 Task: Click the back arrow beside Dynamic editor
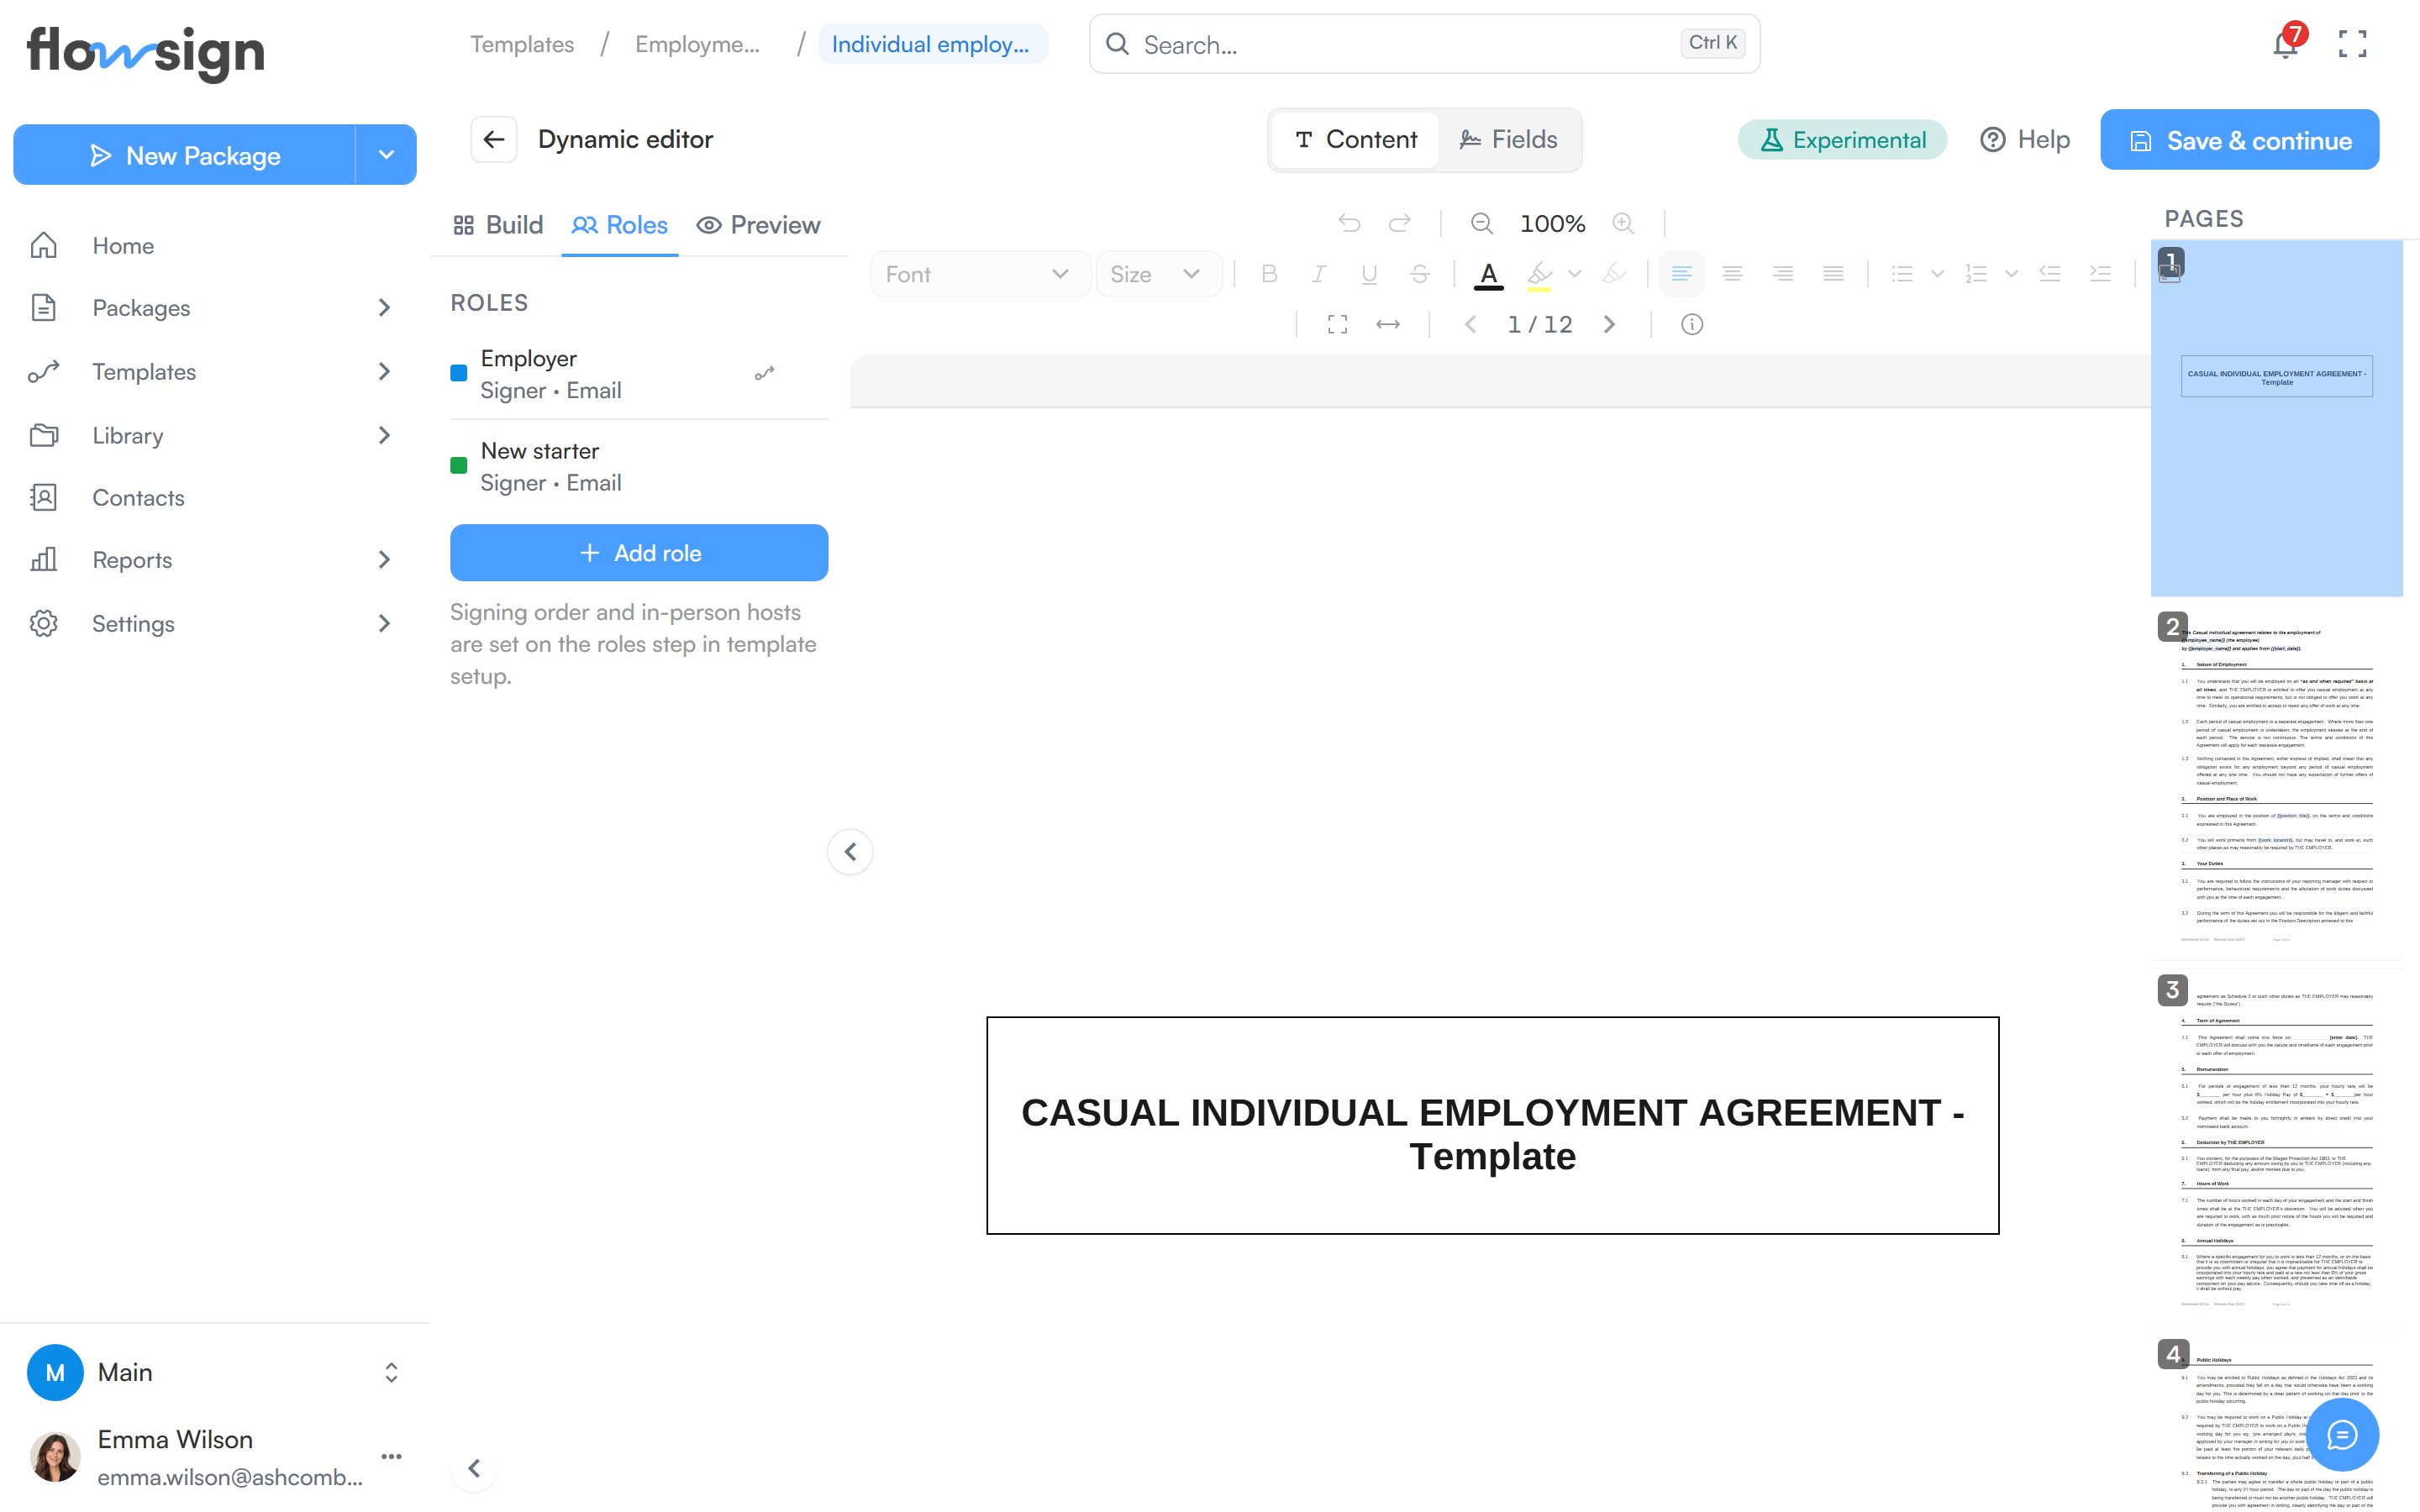pos(494,139)
